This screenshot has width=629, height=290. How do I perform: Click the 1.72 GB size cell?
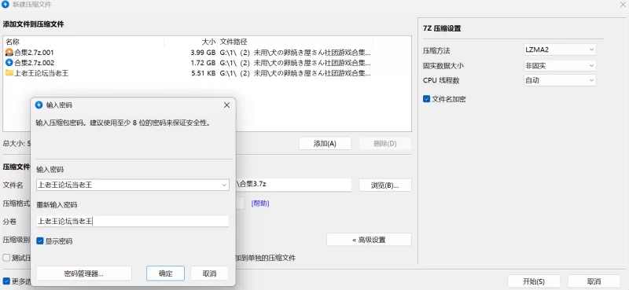tap(203, 63)
